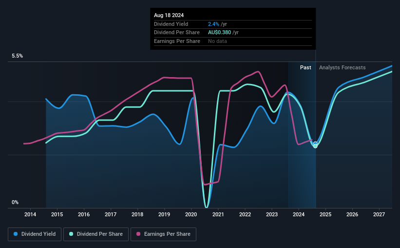
Task: Click the 2024 x-axis label
Action: pos(299,214)
